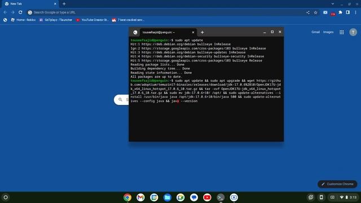Close the New Tab tab
361x203 pixels.
(55, 4)
